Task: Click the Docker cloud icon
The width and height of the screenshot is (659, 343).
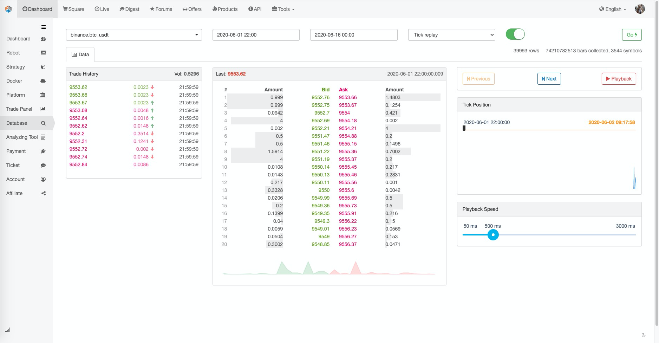Action: [x=43, y=81]
